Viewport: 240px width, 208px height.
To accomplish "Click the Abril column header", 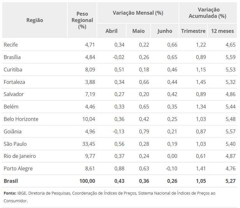I will (x=112, y=31).
